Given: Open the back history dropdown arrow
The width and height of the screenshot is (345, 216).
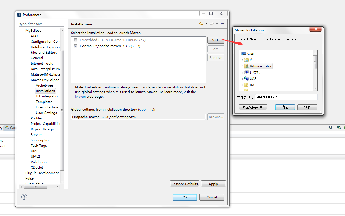Looking at the screenshot, I should [x=206, y=24].
